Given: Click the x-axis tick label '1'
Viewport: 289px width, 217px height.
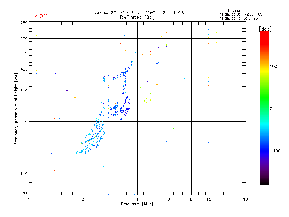Looking at the screenshot, I should click(x=29, y=199).
